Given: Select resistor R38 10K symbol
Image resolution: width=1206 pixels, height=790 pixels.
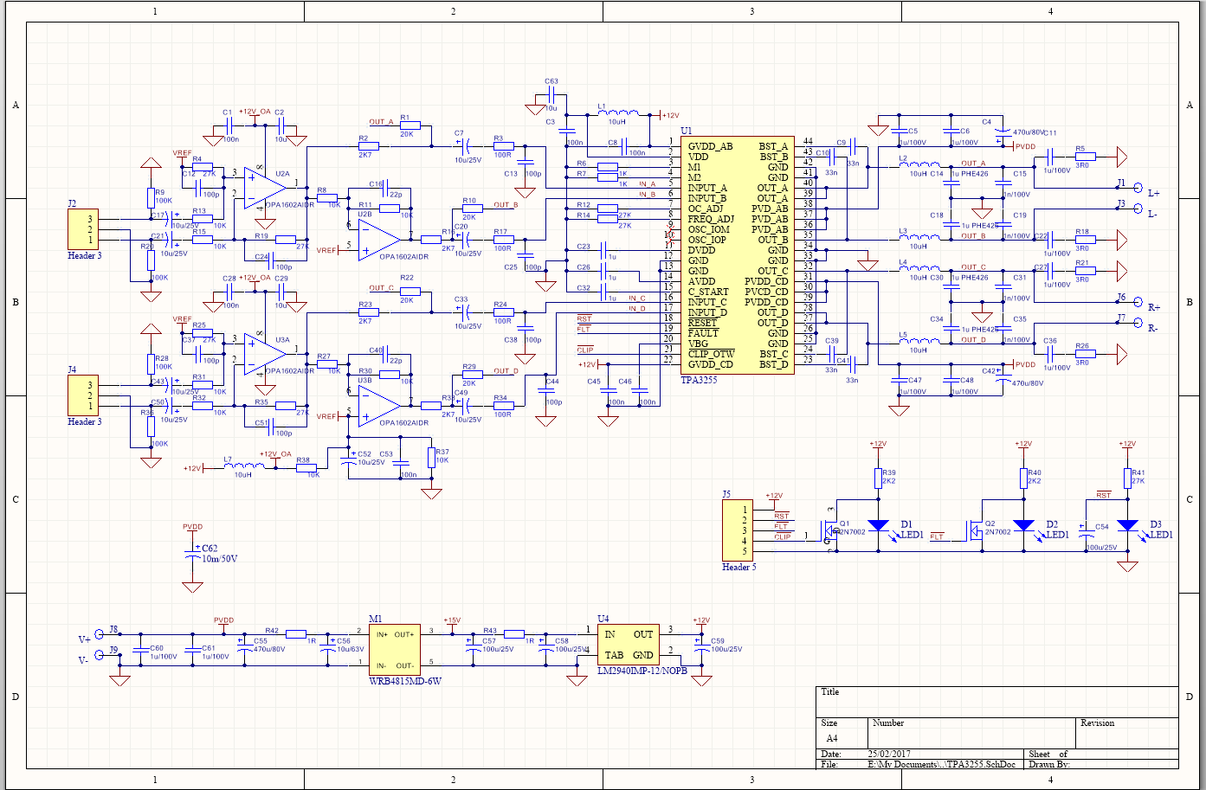Looking at the screenshot, I should point(306,468).
